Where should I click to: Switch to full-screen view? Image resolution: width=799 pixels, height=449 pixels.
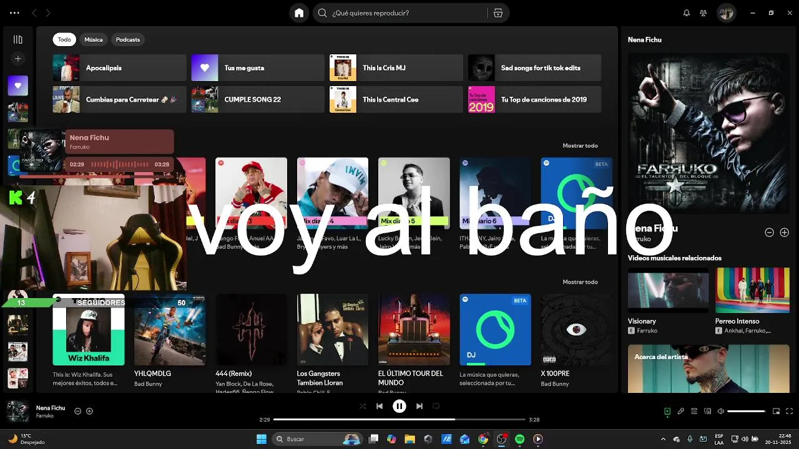point(790,412)
